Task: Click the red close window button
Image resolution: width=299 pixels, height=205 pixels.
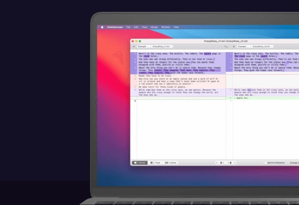Action: (133, 41)
